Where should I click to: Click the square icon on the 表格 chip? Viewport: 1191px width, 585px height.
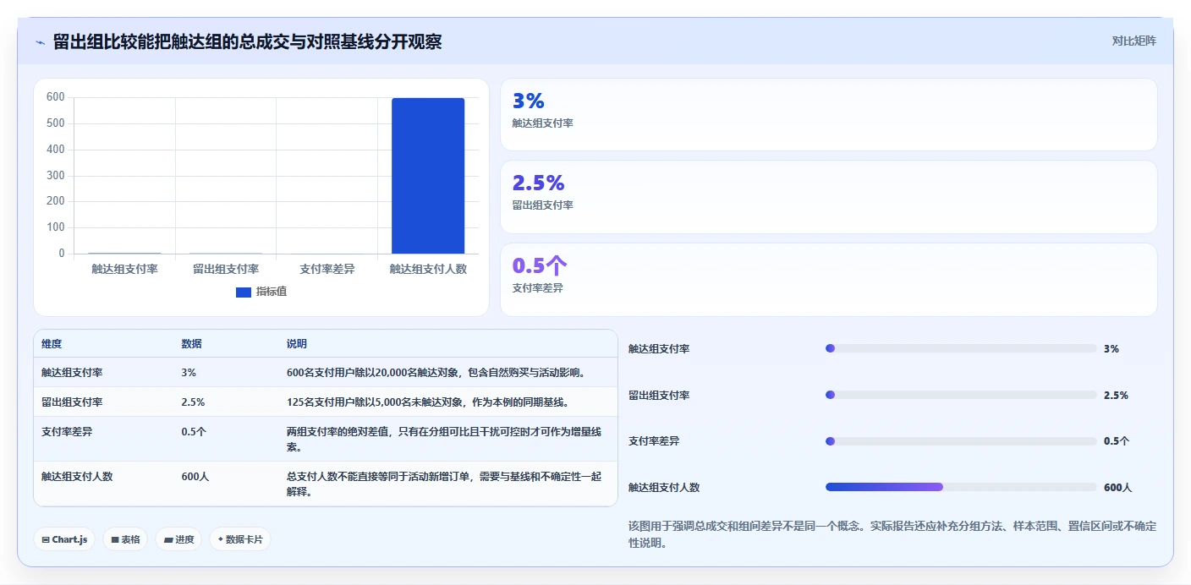[x=115, y=539]
